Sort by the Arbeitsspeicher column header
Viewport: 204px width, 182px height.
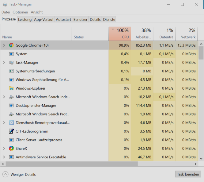point(142,34)
